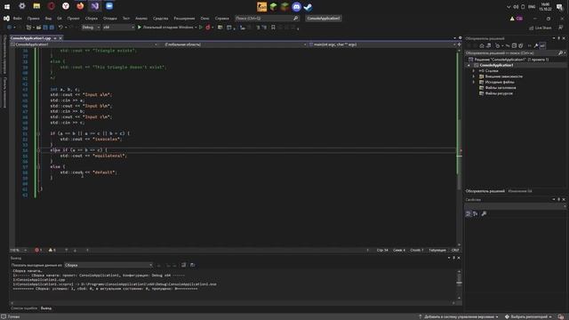Click the code line printing "equilateral"
Screen dimensions: 569x320
(93, 156)
